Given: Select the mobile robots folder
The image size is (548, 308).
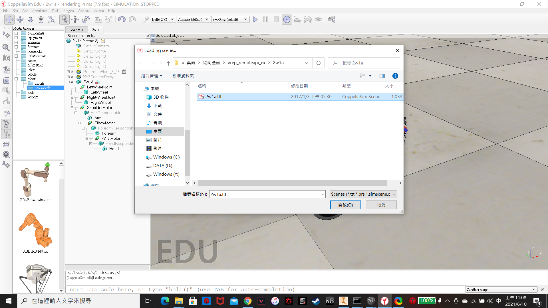Looking at the screenshot, I should tap(39, 84).
